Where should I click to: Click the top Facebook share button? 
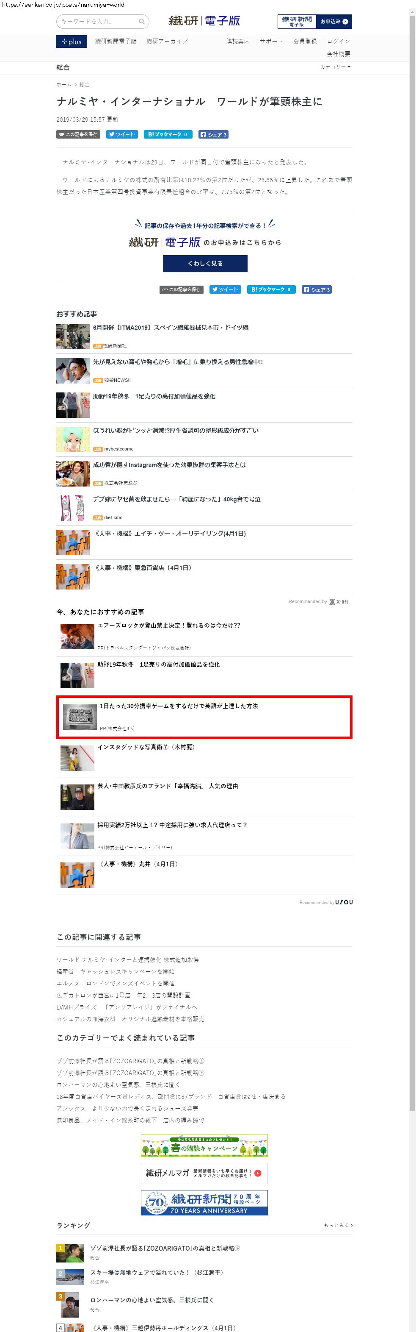(x=213, y=134)
